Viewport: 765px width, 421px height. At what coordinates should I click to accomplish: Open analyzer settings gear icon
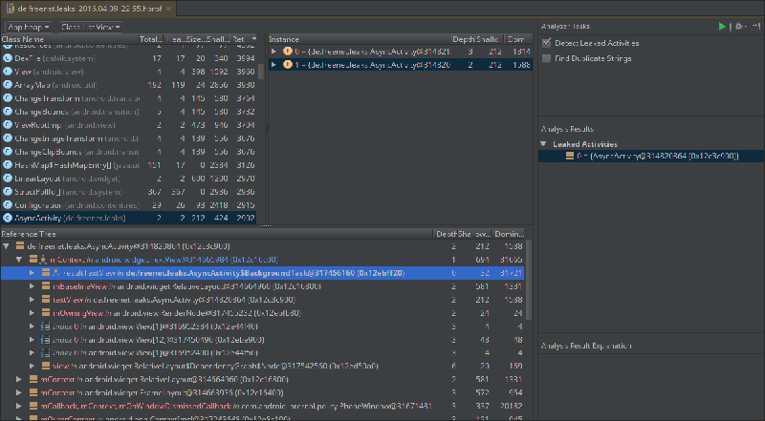[x=738, y=27]
